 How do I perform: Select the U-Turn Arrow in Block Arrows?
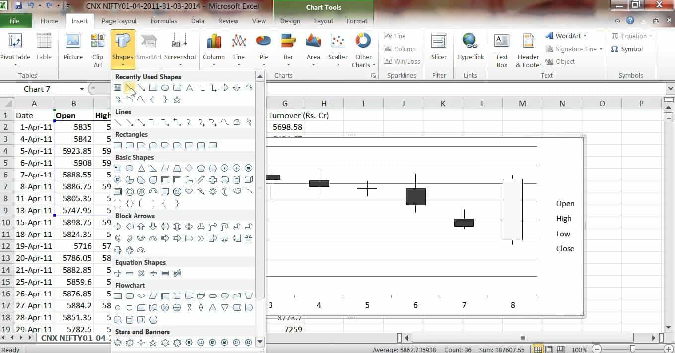[x=225, y=227]
